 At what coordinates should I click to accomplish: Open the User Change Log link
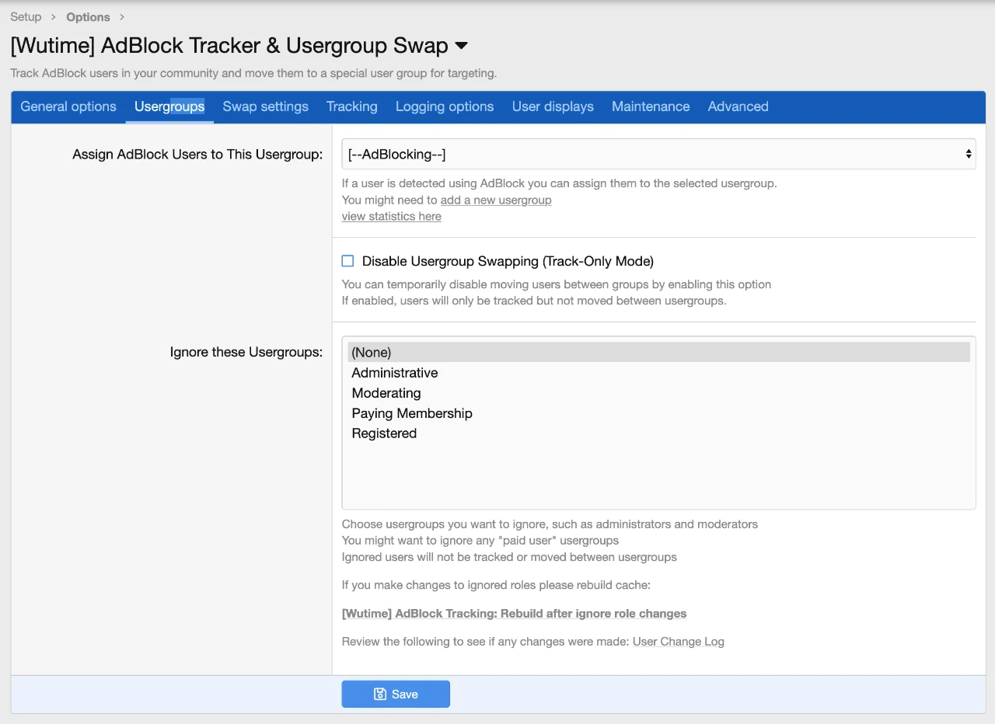(x=678, y=642)
